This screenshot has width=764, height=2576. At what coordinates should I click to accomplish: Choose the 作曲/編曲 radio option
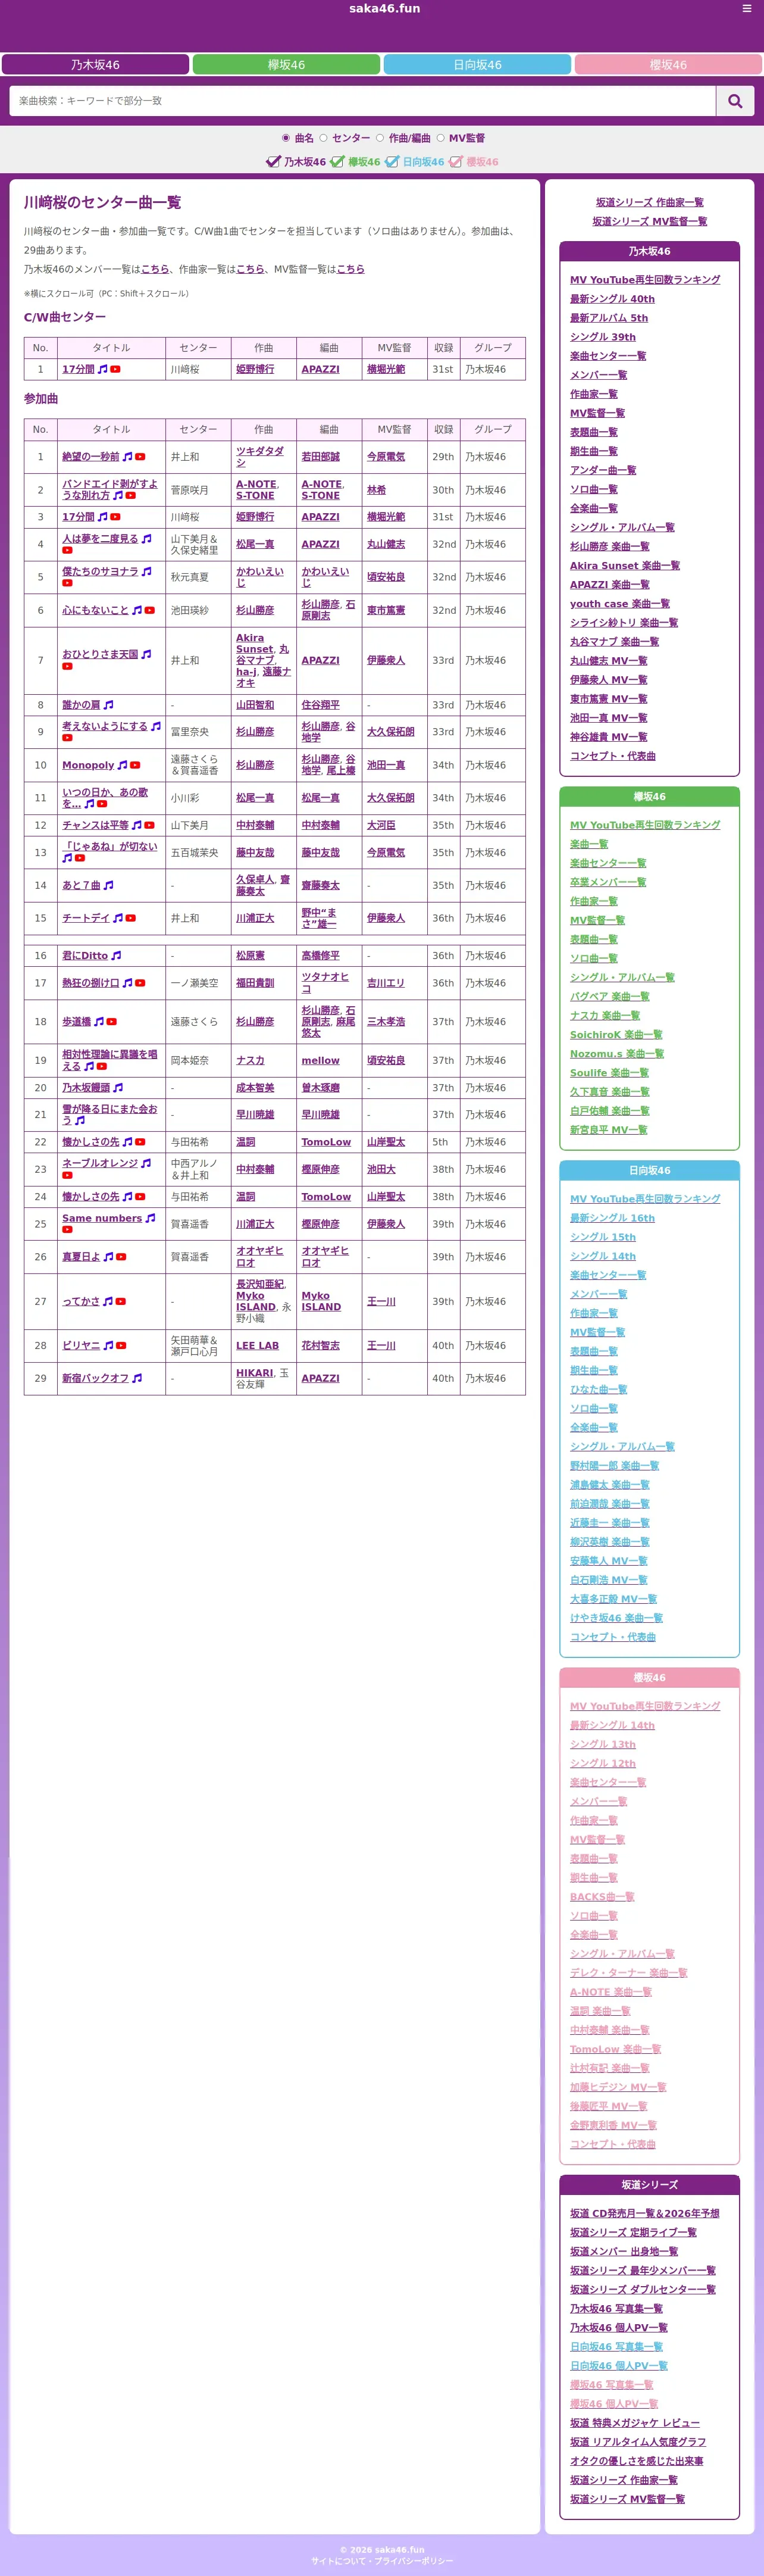click(380, 138)
